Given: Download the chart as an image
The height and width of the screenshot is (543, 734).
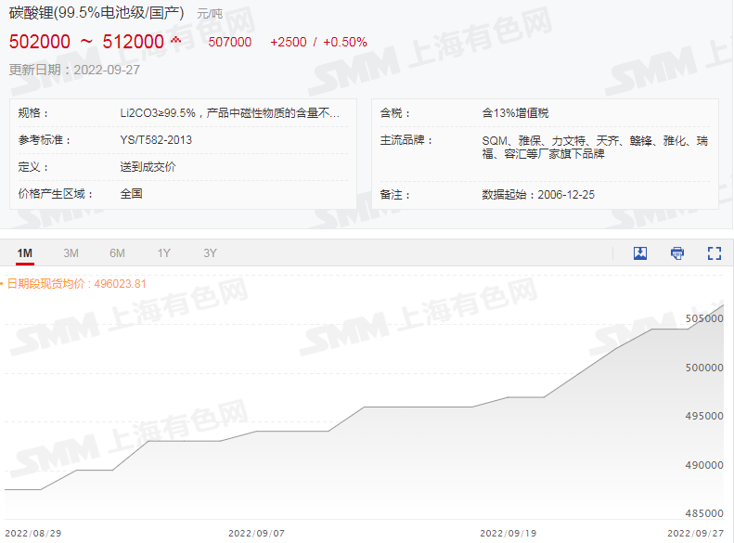Looking at the screenshot, I should [640, 253].
